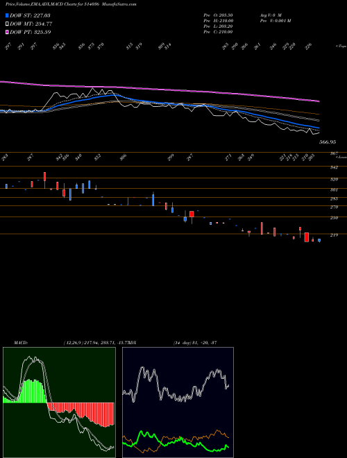
Task: Click the 219 price axis label
Action: tap(334, 235)
